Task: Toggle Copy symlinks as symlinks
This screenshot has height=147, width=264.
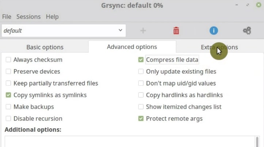Action: coord(8,95)
